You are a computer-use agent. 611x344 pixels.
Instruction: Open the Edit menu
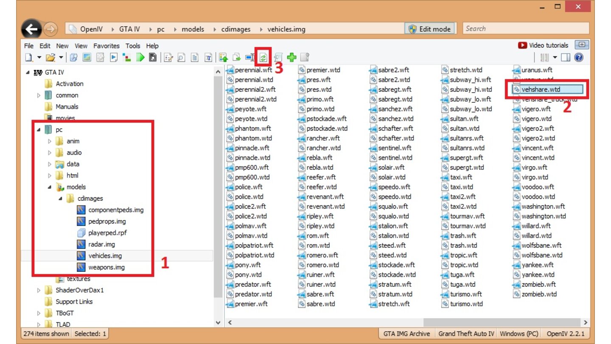tap(45, 46)
